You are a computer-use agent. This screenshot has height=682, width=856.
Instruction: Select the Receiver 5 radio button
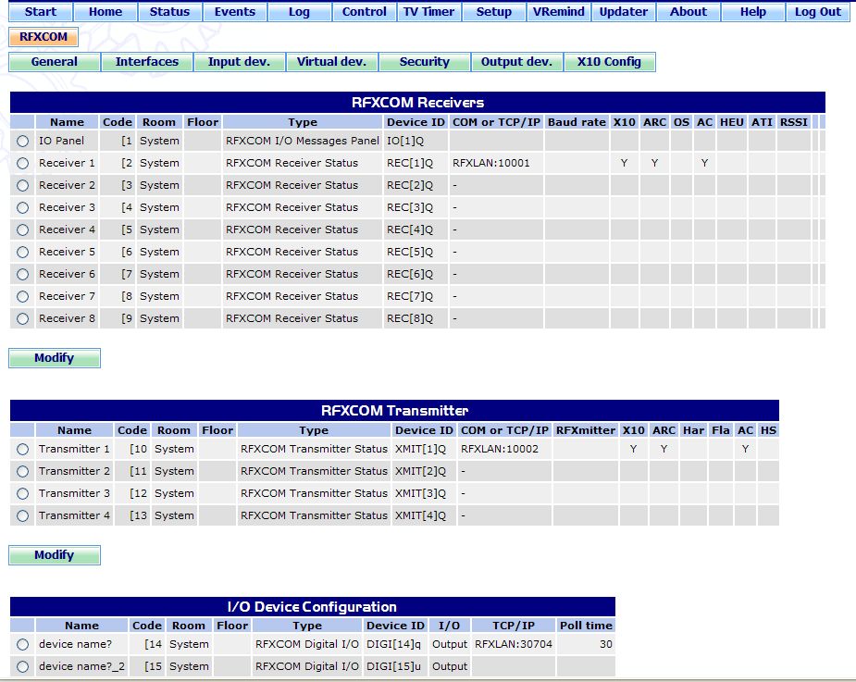point(22,253)
